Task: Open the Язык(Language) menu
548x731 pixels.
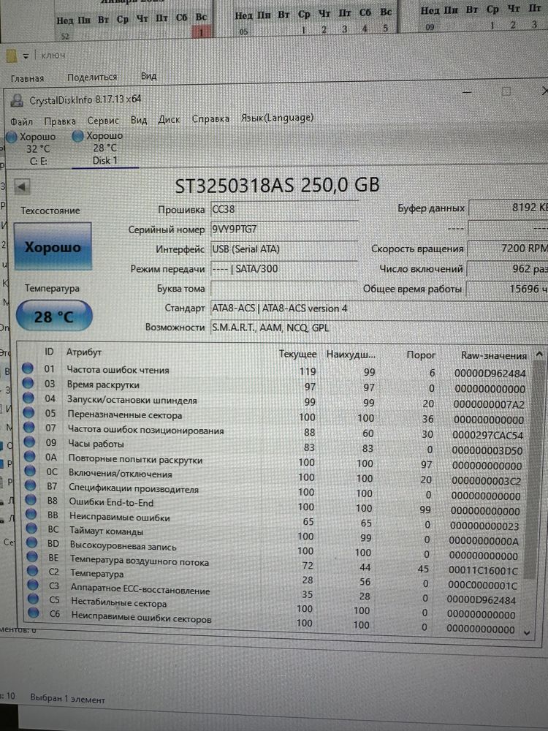Action: [x=277, y=118]
